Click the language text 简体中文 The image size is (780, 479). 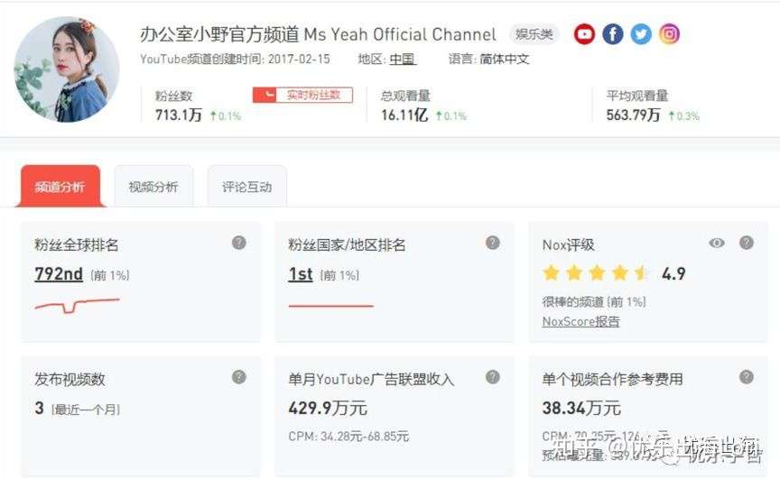pos(505,60)
